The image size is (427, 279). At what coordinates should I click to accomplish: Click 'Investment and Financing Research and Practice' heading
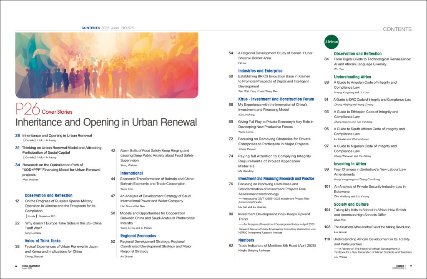pos(276,178)
